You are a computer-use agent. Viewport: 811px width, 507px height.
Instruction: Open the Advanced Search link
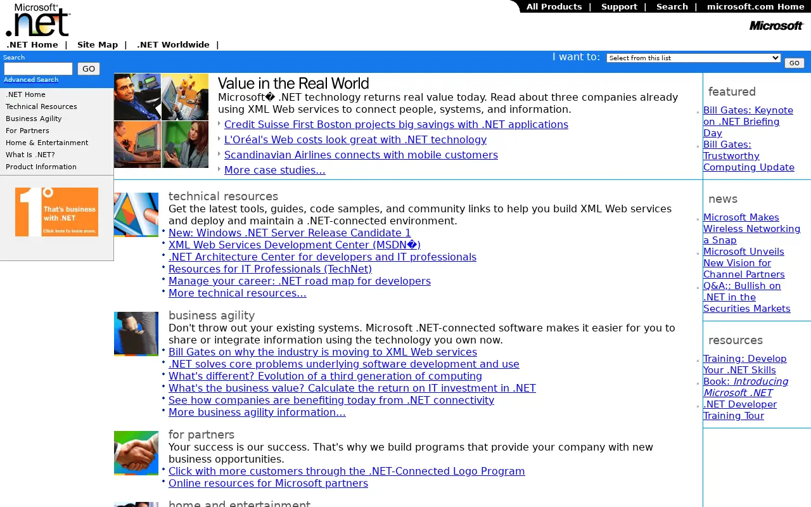(x=31, y=80)
